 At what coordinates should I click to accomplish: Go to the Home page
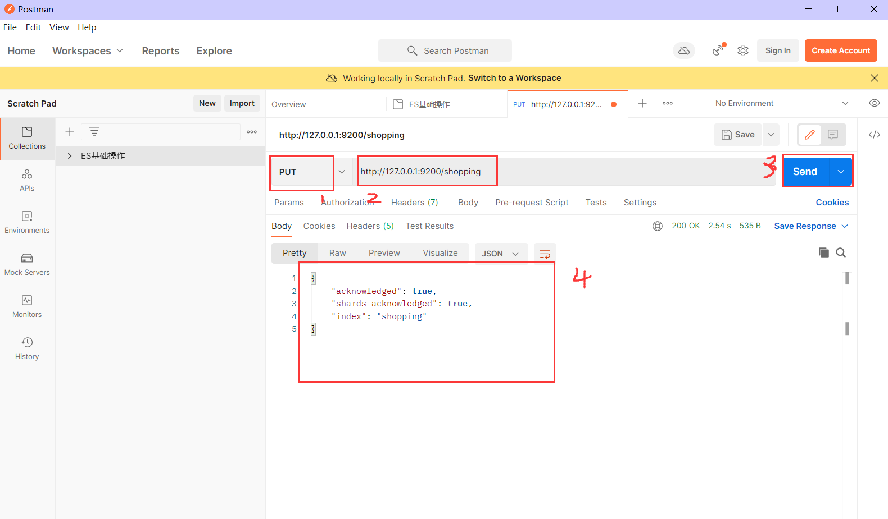[21, 51]
